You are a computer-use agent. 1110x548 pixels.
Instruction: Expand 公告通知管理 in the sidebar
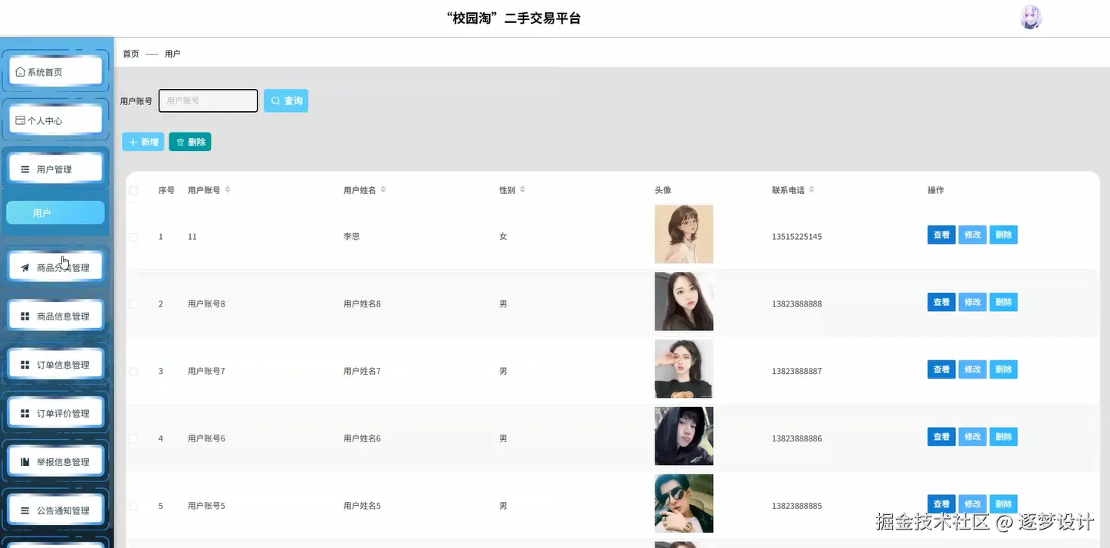point(55,510)
